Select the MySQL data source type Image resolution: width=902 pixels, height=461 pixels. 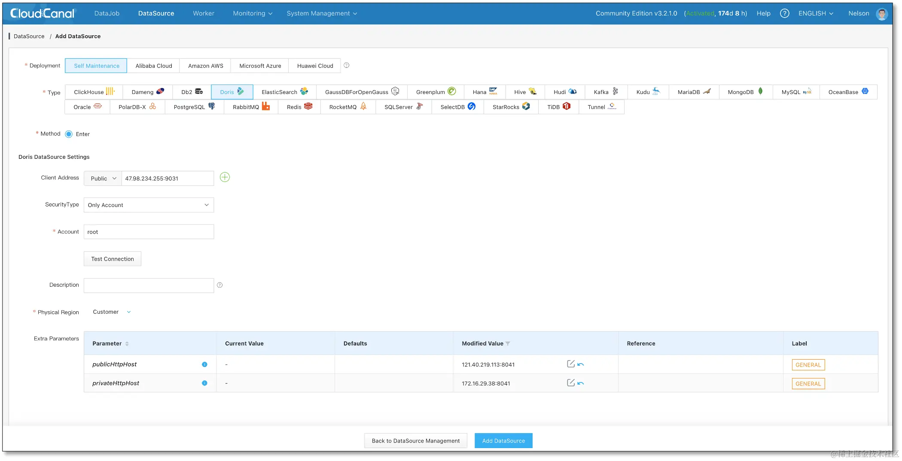coord(796,92)
